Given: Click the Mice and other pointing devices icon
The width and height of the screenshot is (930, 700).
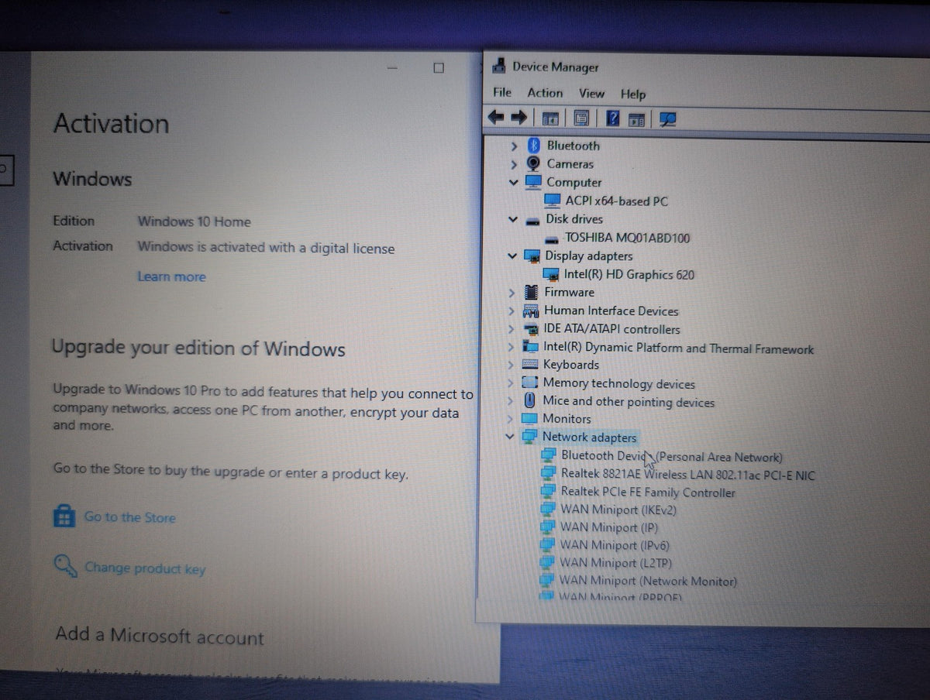Looking at the screenshot, I should (530, 401).
